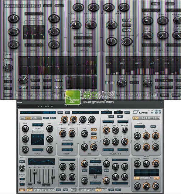Viewport: 181px width, 194px height.
Task: Open the DEL effect tab
Action: (x=152, y=118)
